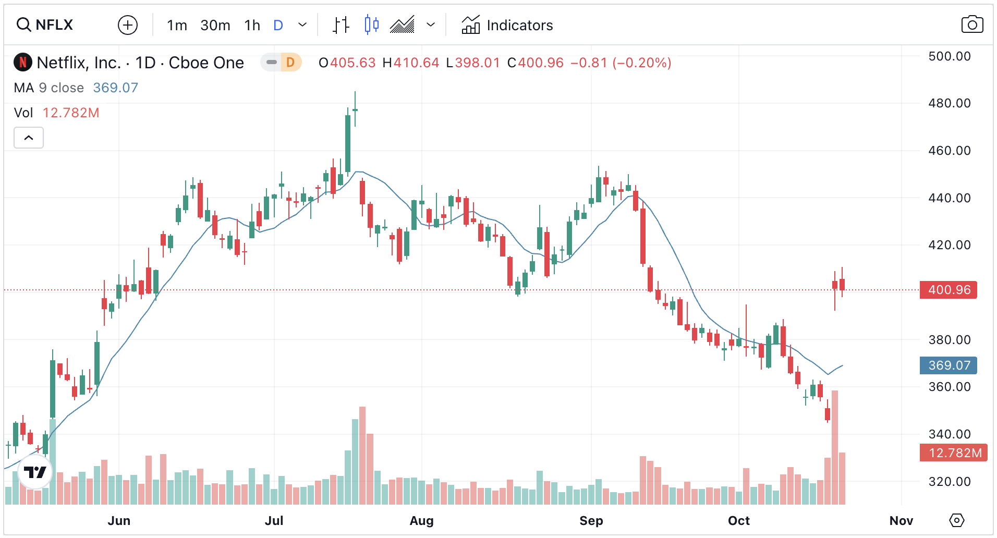Image resolution: width=997 pixels, height=538 pixels.
Task: Choose the area chart style icon
Action: (x=403, y=25)
